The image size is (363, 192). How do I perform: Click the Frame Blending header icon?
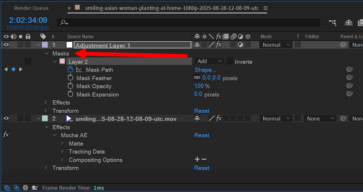(226, 37)
